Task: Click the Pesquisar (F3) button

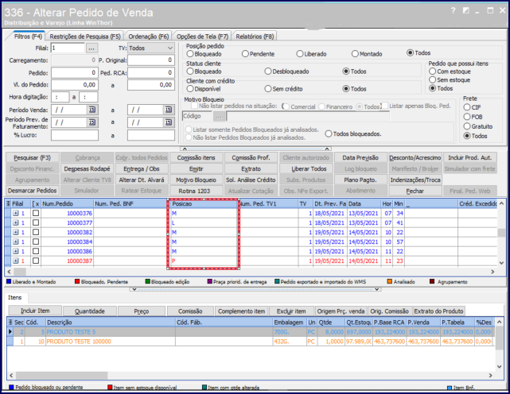Action: (33, 157)
